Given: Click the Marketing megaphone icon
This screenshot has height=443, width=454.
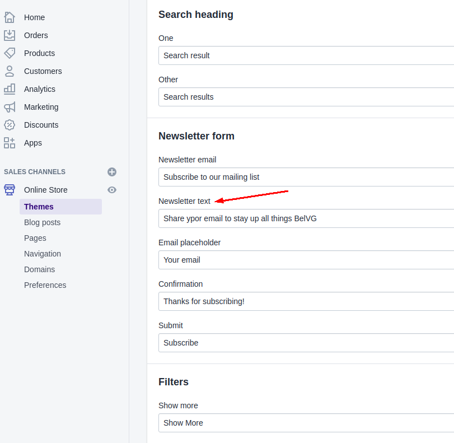Looking at the screenshot, I should (x=10, y=107).
